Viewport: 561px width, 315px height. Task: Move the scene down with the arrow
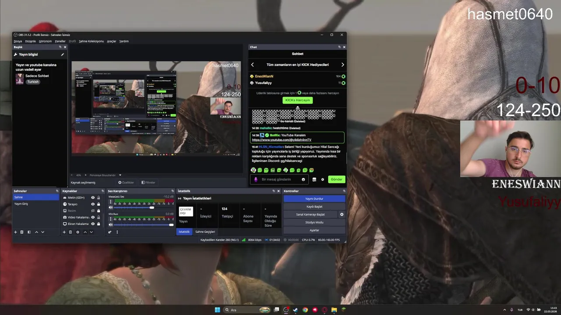[x=43, y=232]
